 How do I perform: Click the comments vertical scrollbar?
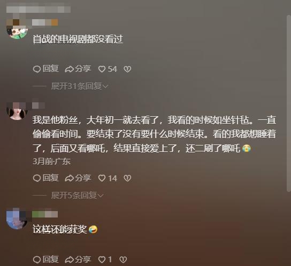coord(289,103)
